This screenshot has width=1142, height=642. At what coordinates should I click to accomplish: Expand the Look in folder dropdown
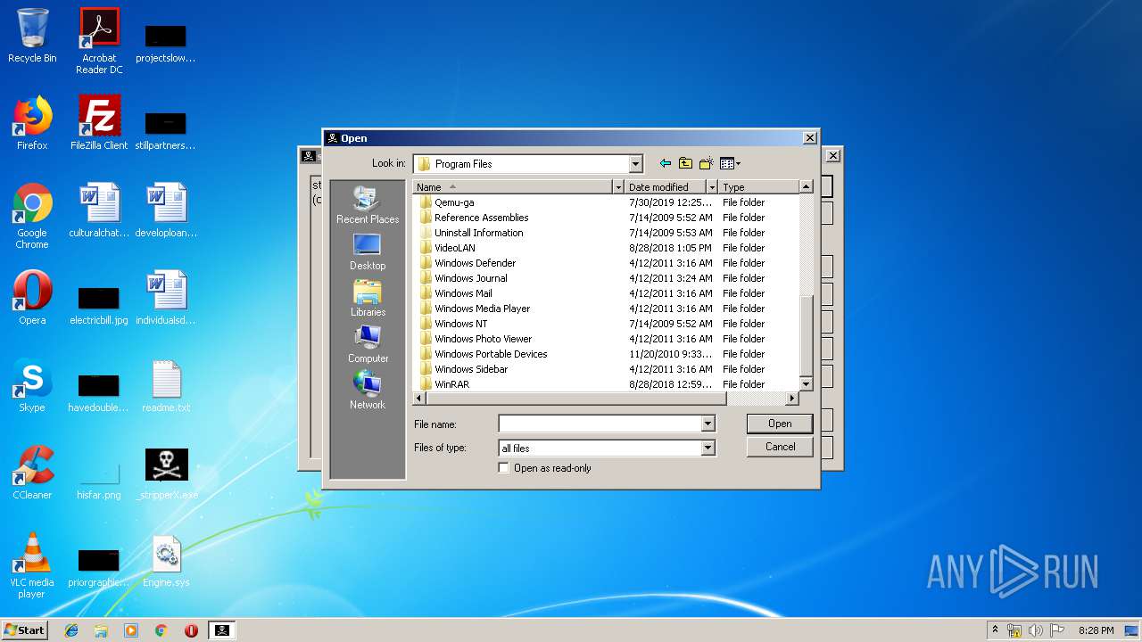(635, 164)
